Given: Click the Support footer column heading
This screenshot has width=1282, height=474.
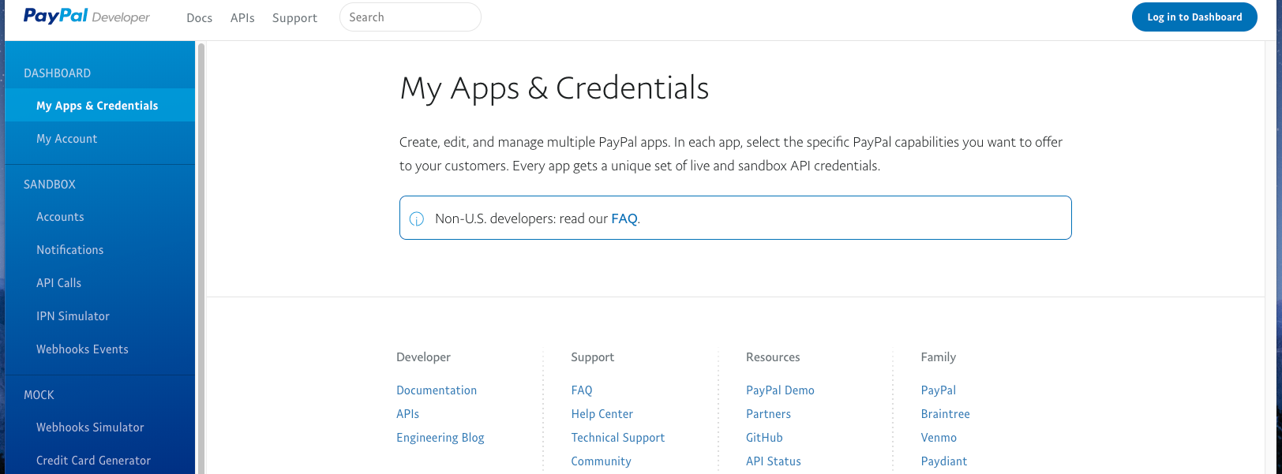Looking at the screenshot, I should point(592,356).
